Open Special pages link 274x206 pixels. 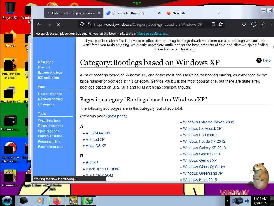click(x=48, y=131)
